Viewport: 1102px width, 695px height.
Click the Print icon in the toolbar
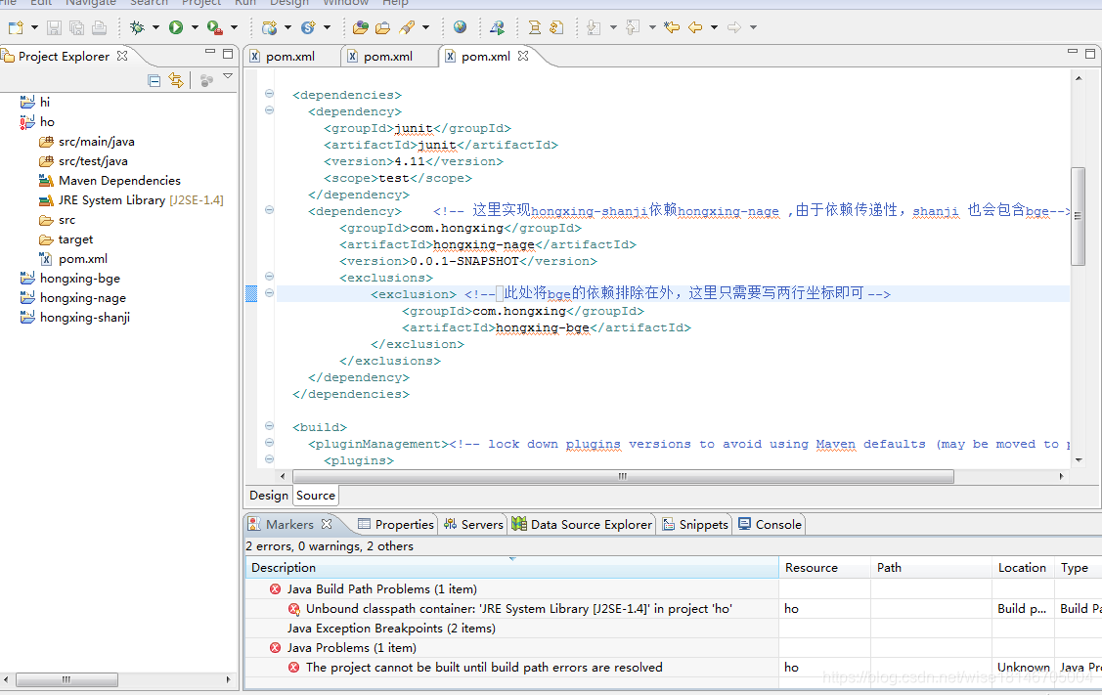(x=100, y=27)
